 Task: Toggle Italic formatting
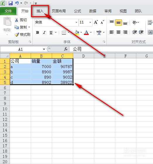click(44, 33)
